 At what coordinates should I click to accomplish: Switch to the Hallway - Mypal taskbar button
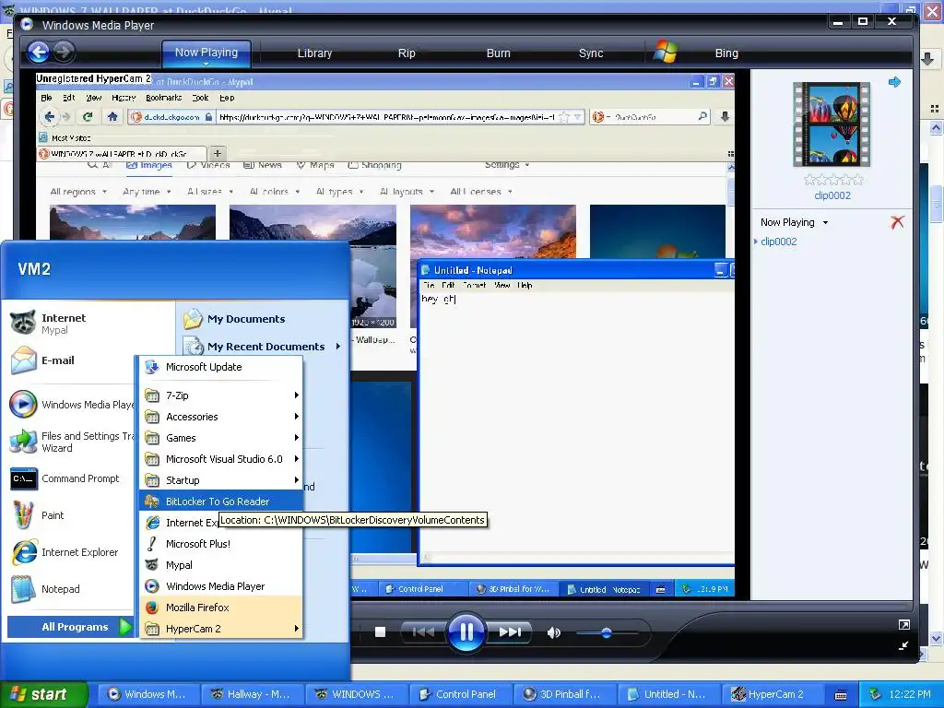(251, 694)
